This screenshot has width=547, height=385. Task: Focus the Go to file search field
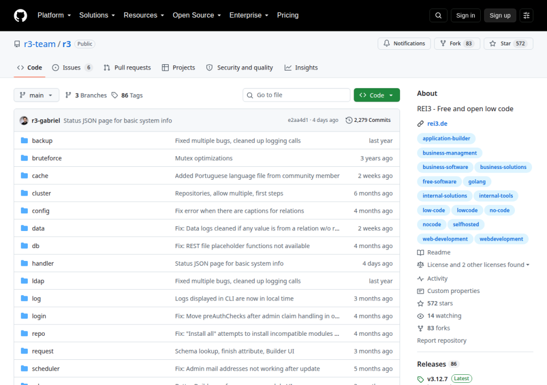(296, 95)
